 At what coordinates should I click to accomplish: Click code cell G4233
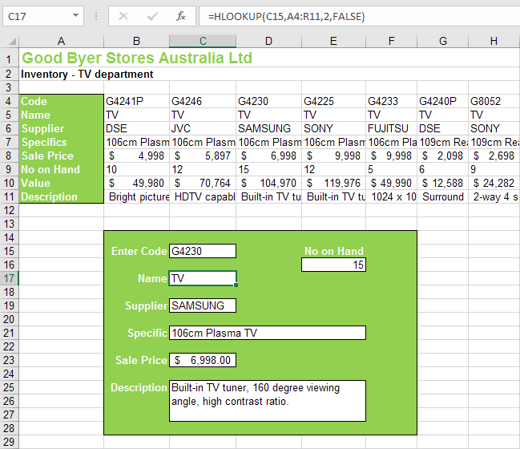pyautogui.click(x=391, y=101)
